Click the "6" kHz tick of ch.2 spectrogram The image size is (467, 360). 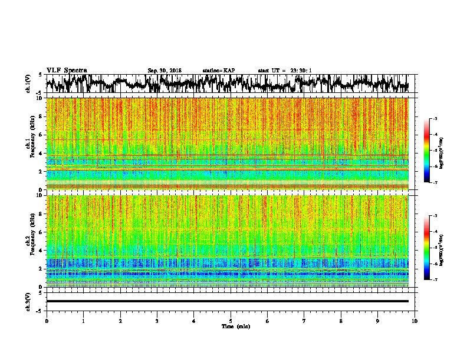pyautogui.click(x=41, y=232)
